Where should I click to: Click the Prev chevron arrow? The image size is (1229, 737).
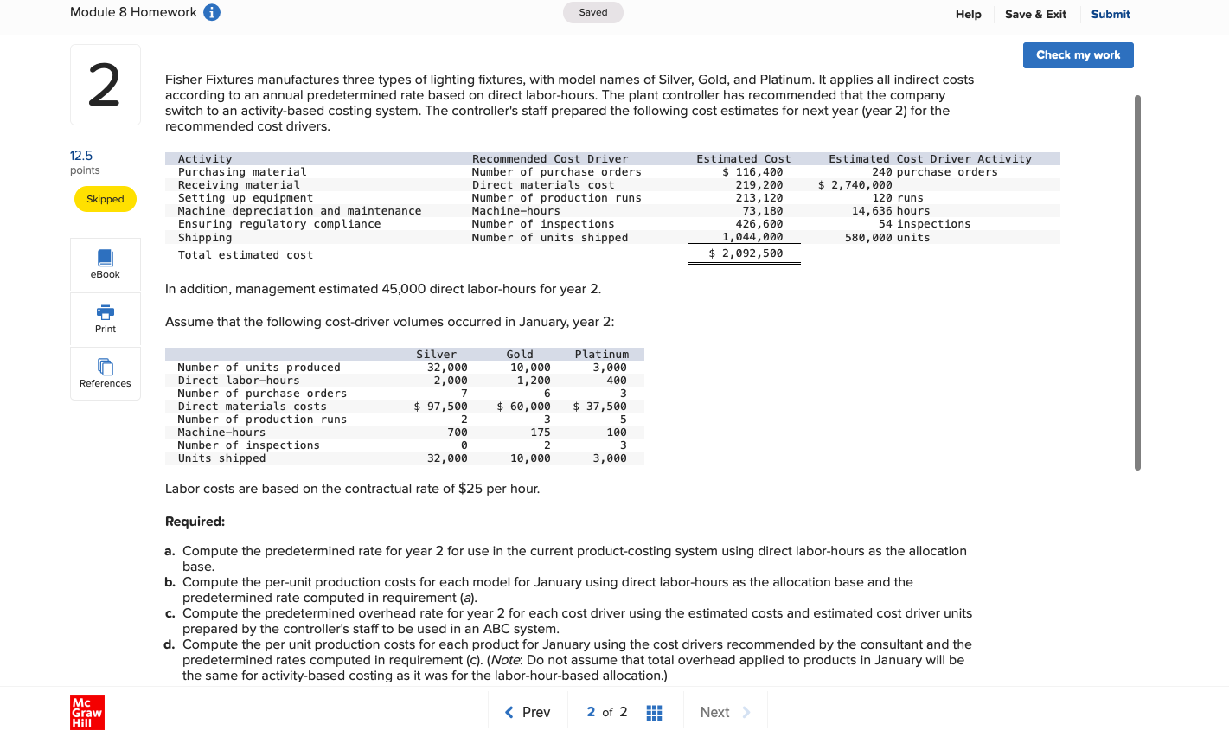pos(509,712)
